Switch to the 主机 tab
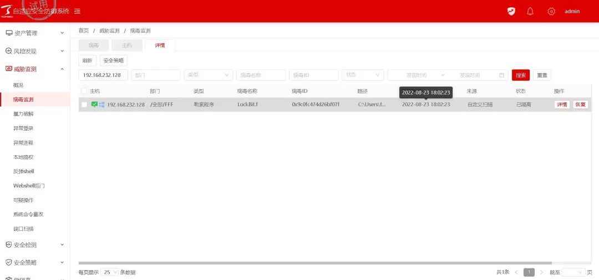Viewport: 599px width, 280px height. 126,45
